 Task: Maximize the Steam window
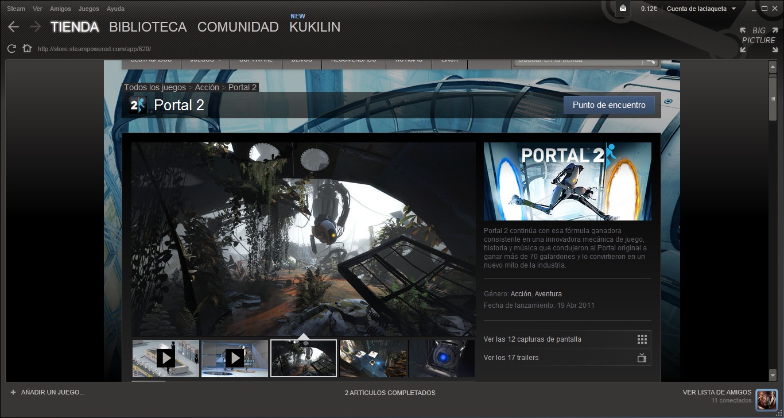coord(764,9)
